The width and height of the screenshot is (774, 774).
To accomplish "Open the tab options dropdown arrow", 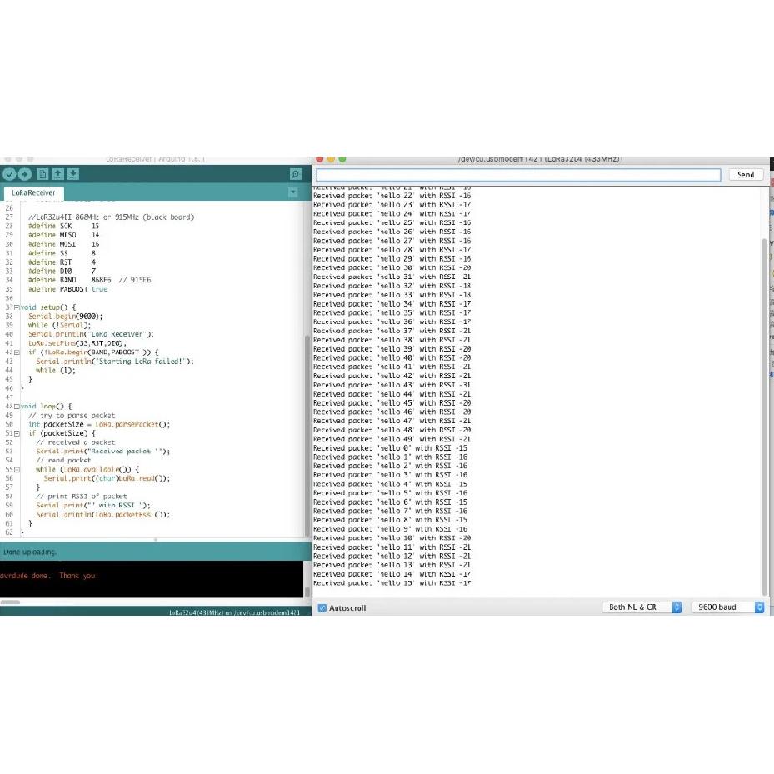I will point(292,192).
